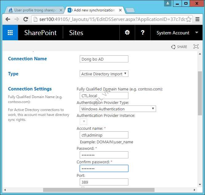
Task: Open the SharePoint app launcher grid
Action: pos(10,33)
